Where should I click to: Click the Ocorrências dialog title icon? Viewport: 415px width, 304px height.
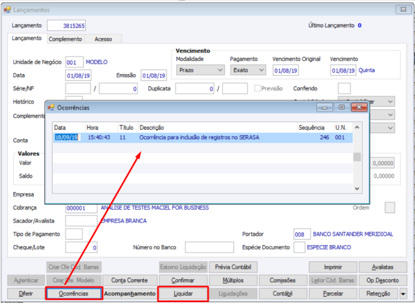[51, 108]
